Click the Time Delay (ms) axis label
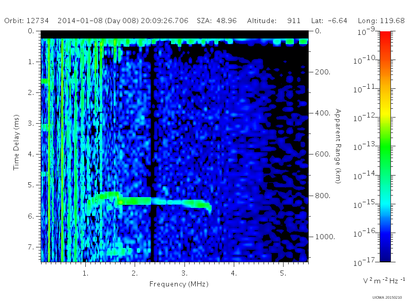411x308 pixels. (16, 142)
